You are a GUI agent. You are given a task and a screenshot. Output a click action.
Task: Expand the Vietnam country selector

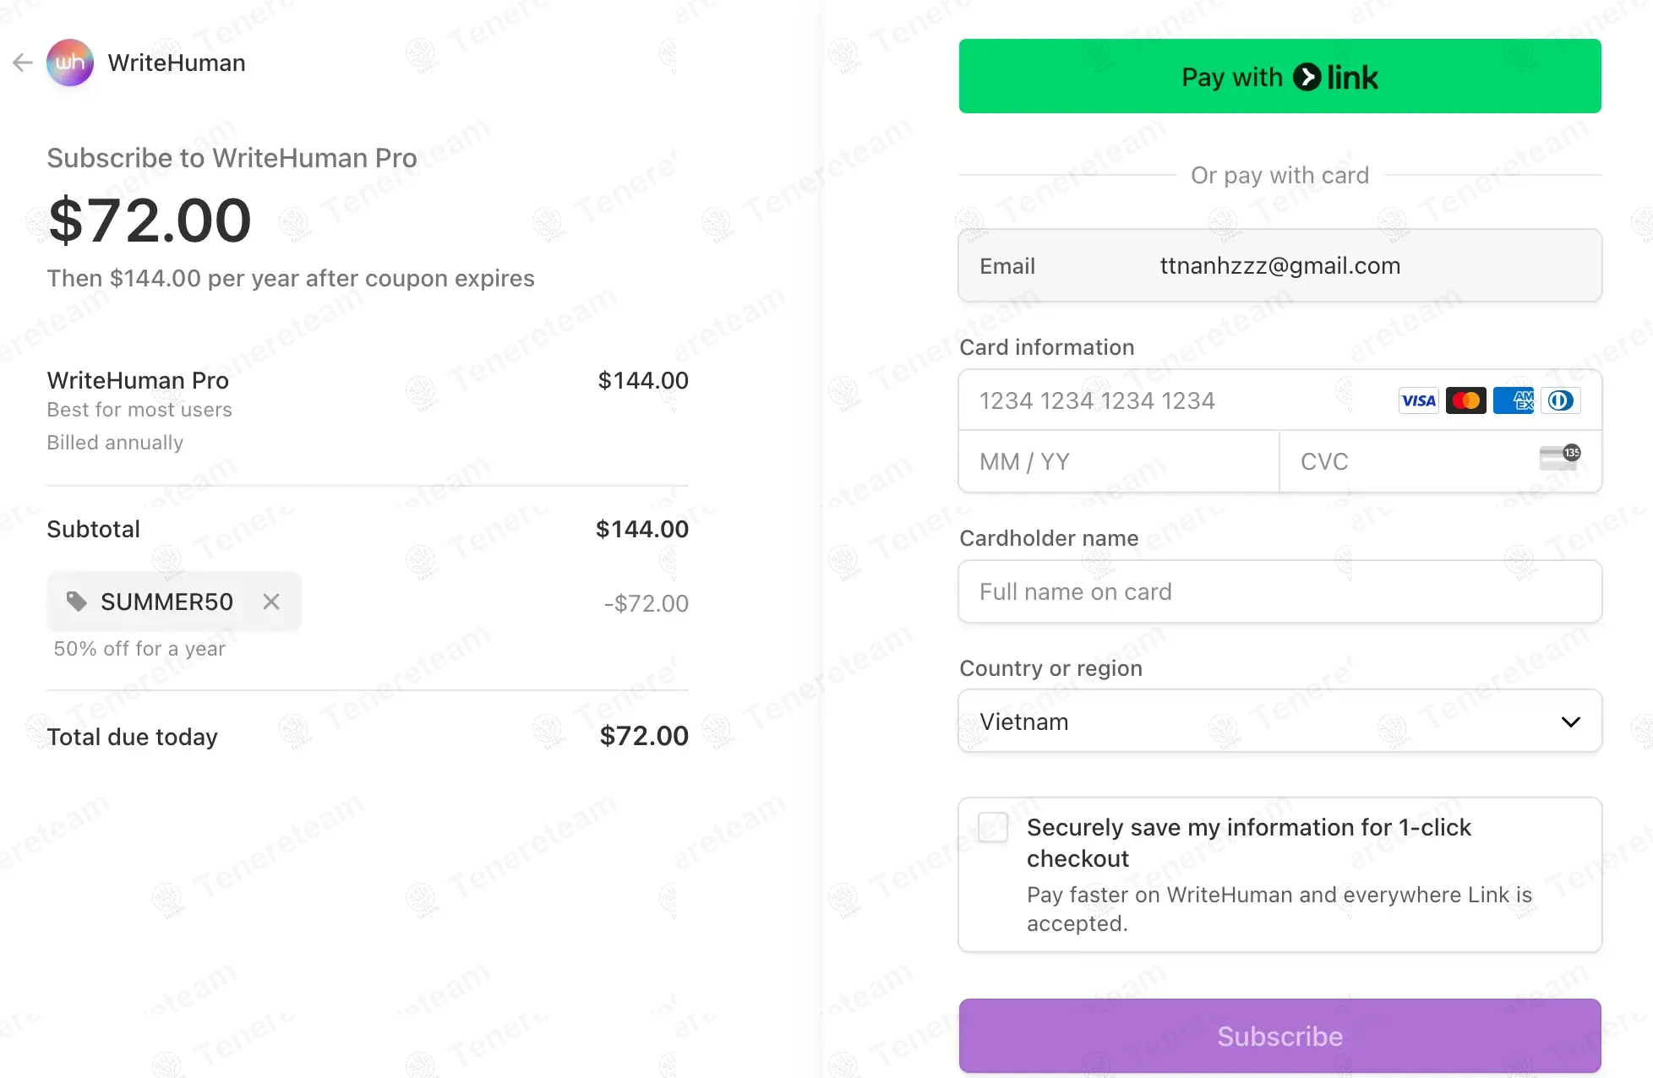(1279, 721)
